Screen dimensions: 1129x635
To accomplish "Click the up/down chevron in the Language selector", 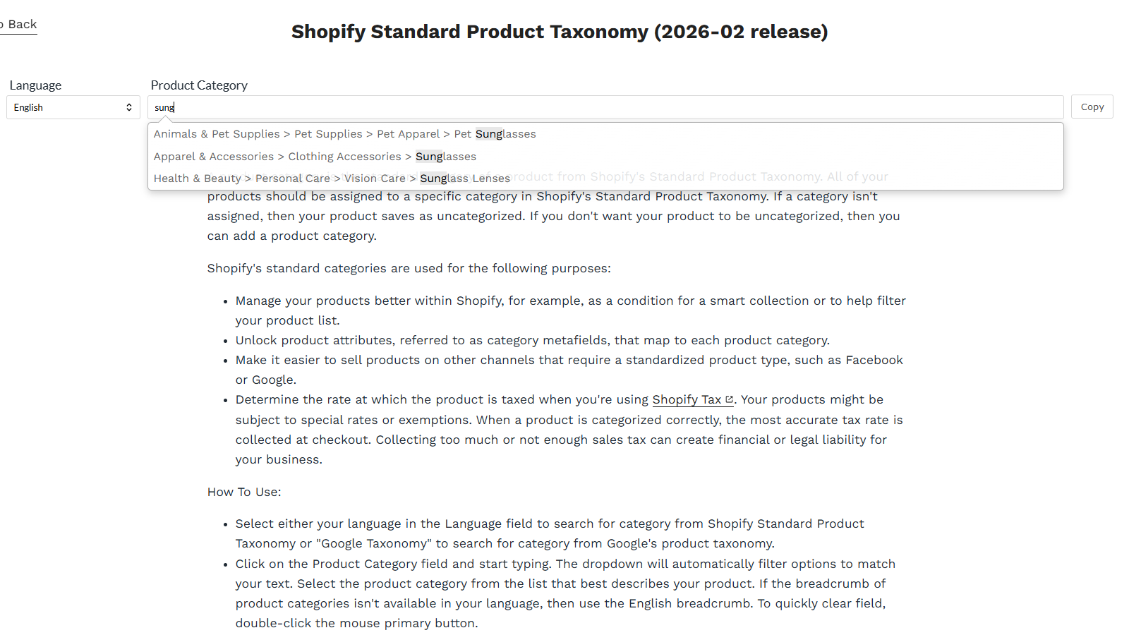I will tap(128, 107).
